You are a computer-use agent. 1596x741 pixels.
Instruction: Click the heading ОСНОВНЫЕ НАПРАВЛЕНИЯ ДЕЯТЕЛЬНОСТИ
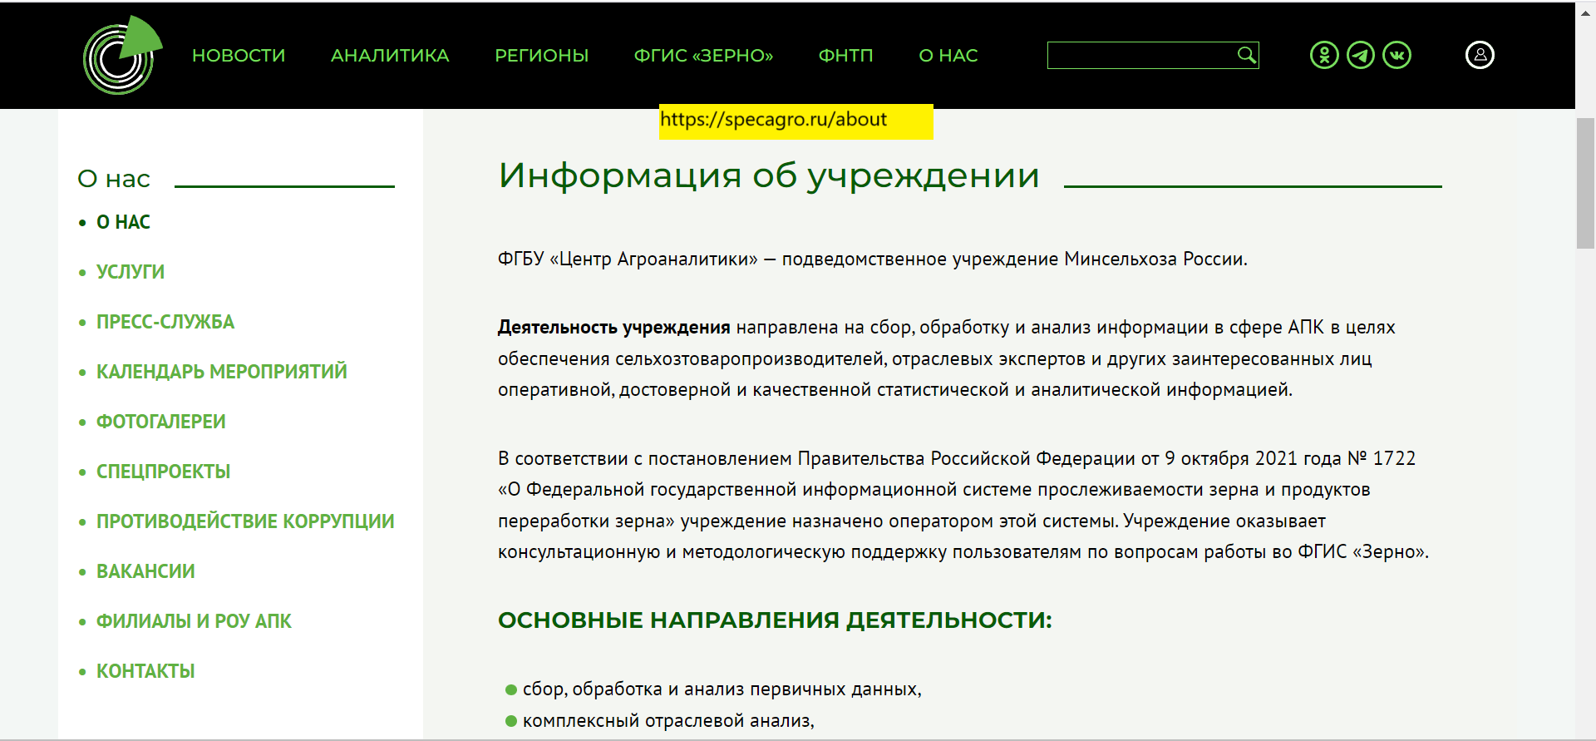tap(775, 620)
